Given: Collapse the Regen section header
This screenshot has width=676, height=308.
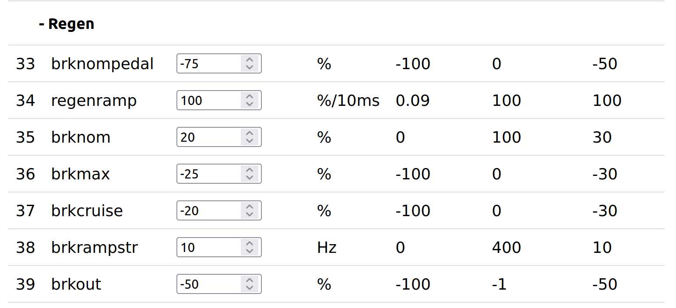Looking at the screenshot, I should click(67, 24).
